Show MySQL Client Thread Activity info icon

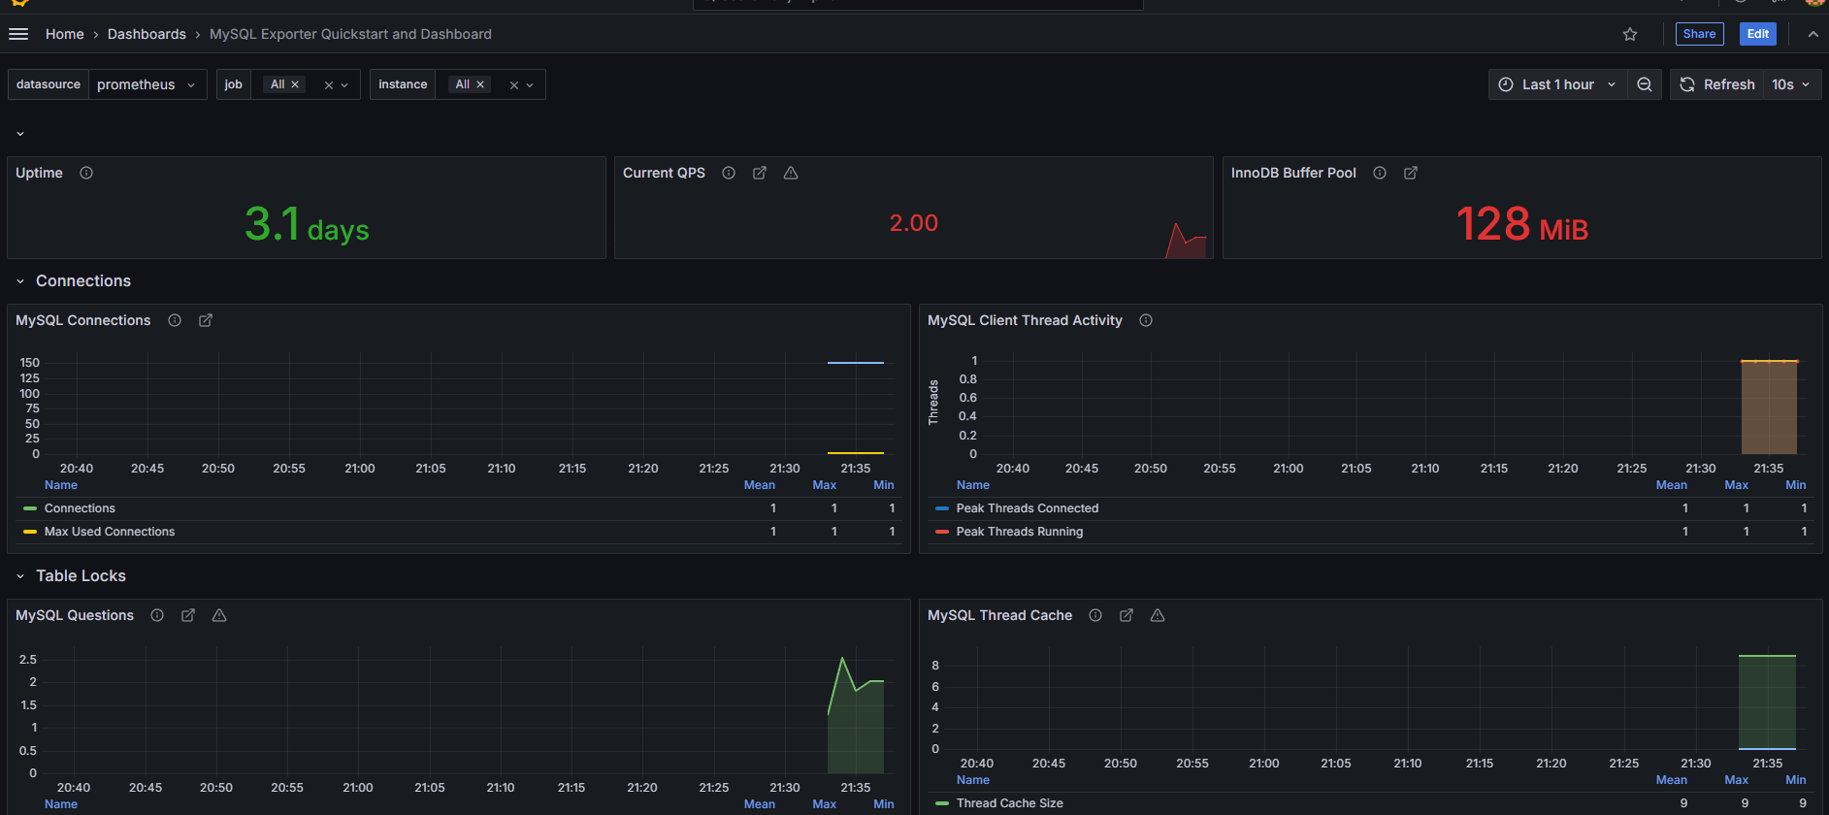pos(1146,320)
